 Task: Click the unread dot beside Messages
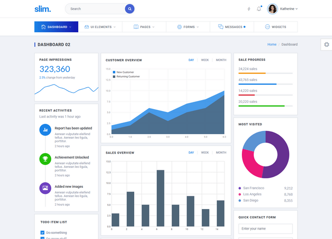(x=244, y=27)
